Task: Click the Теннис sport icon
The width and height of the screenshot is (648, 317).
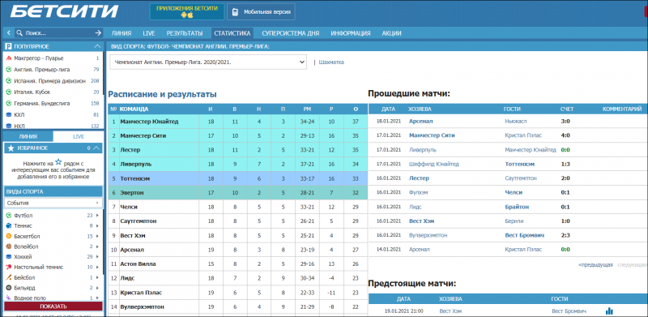Action: click(x=9, y=226)
